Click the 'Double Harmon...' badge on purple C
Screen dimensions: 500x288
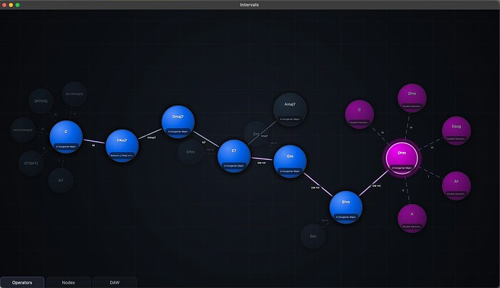click(x=359, y=123)
